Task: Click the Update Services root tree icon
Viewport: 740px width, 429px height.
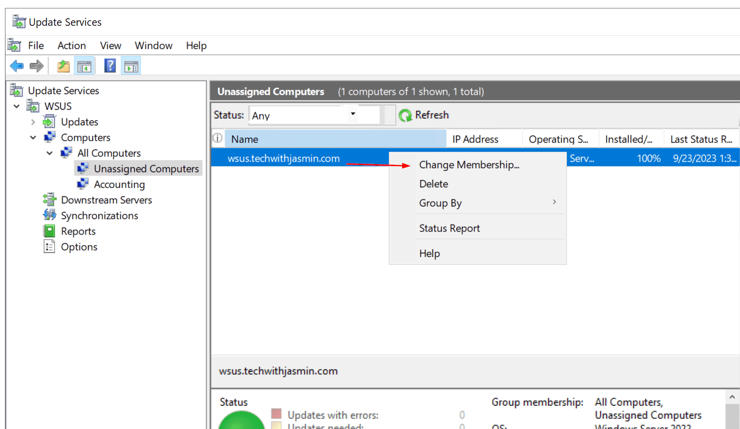Action: click(x=16, y=90)
